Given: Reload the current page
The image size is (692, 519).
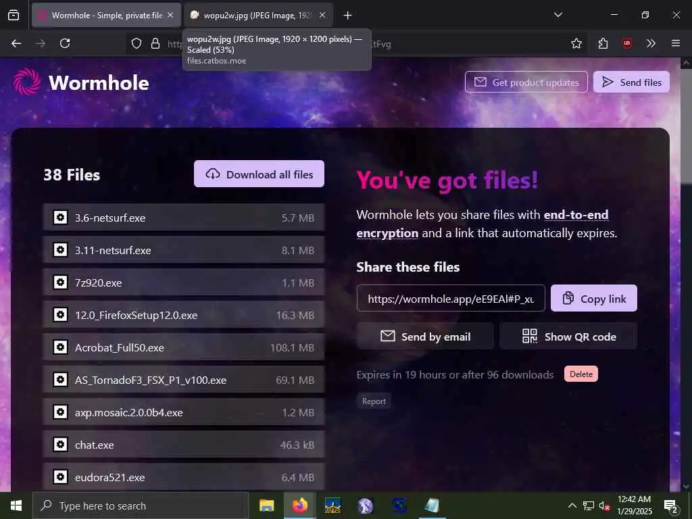Looking at the screenshot, I should 65,43.
